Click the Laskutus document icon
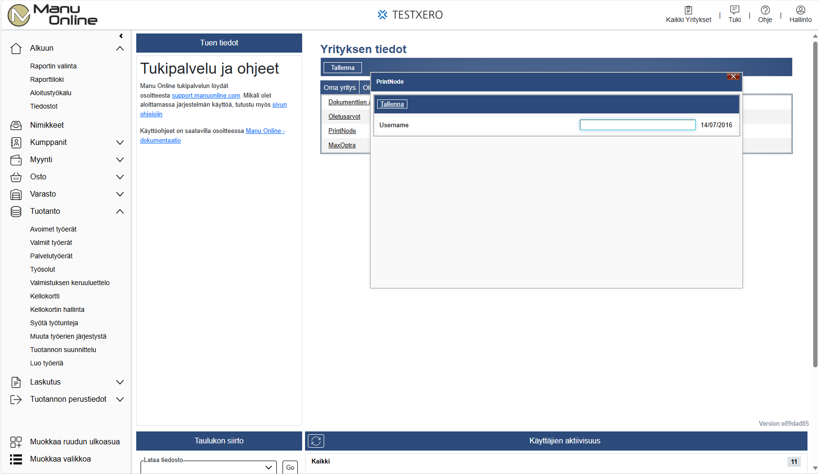Screen dimensions: 818x474 pyautogui.click(x=16, y=382)
